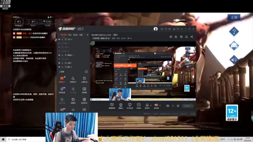Select the 摄像头 1 source row
This screenshot has height=142, width=253.
point(73,55)
